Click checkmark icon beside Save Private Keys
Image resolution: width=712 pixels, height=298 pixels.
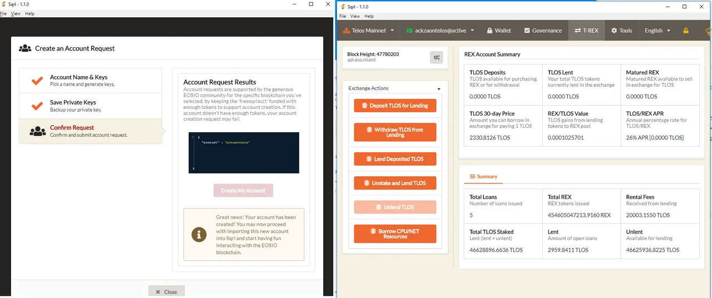click(x=37, y=106)
